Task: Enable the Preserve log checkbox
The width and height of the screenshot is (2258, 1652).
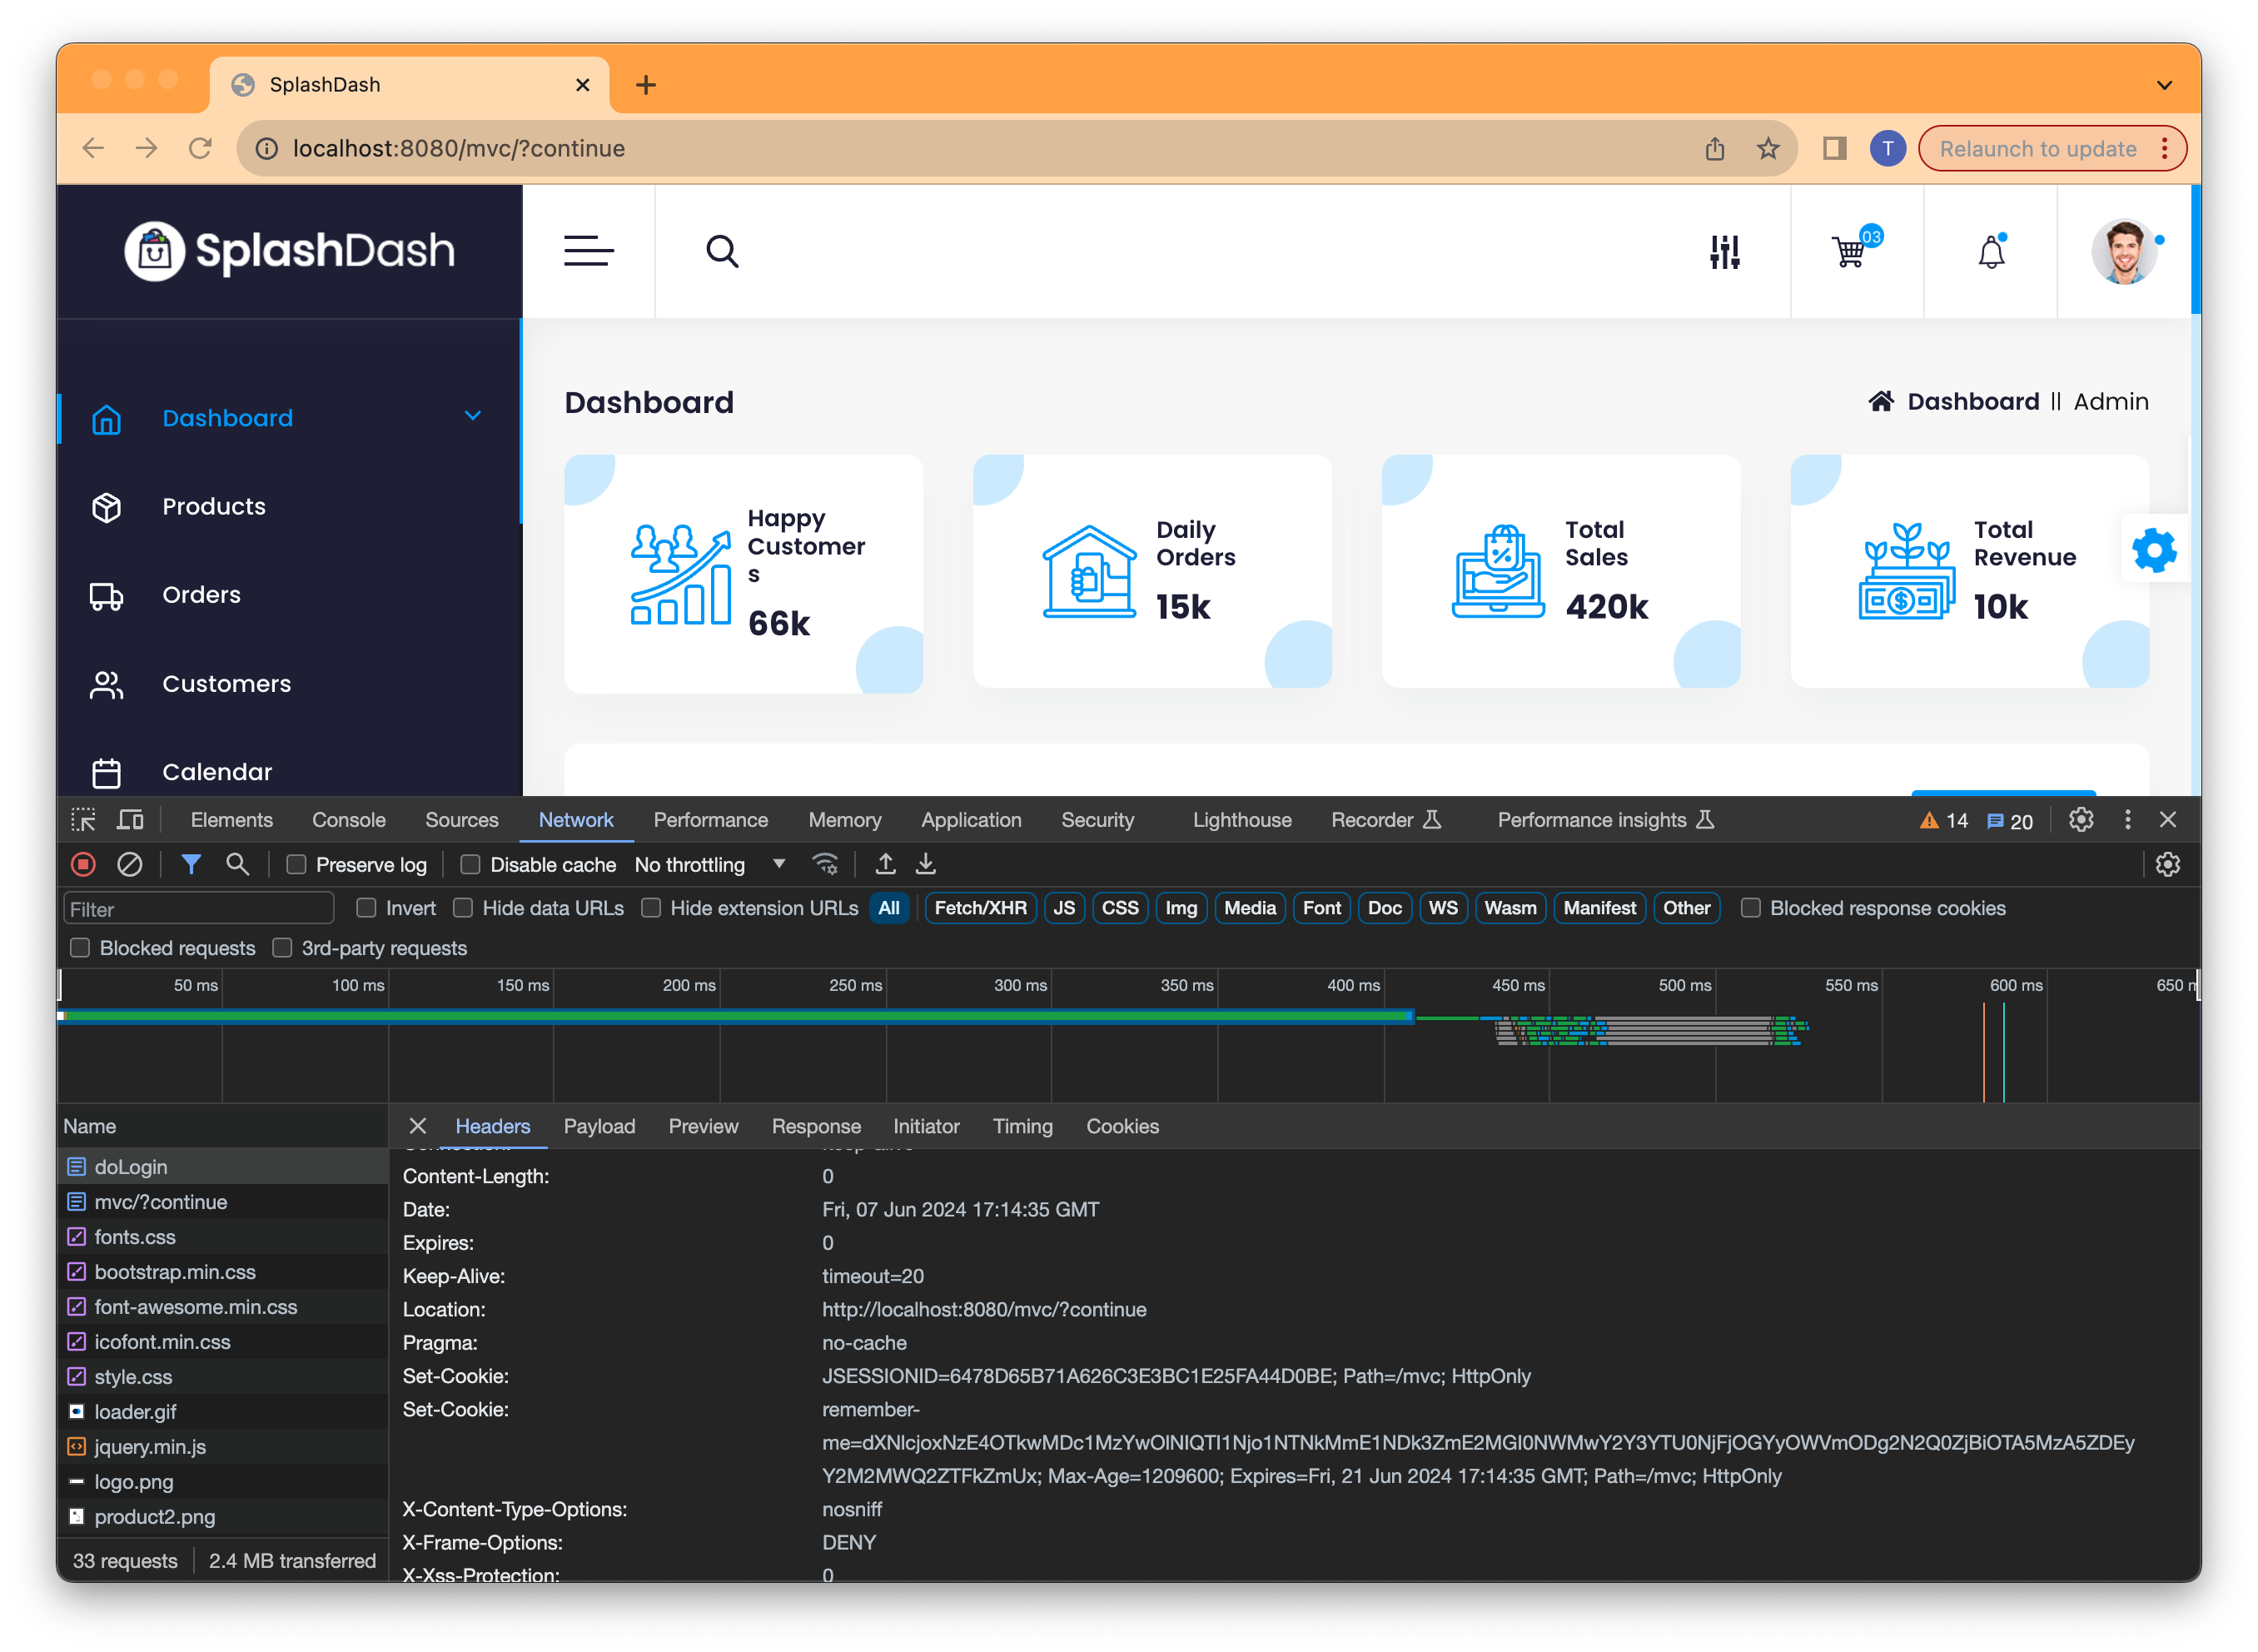Action: (296, 865)
